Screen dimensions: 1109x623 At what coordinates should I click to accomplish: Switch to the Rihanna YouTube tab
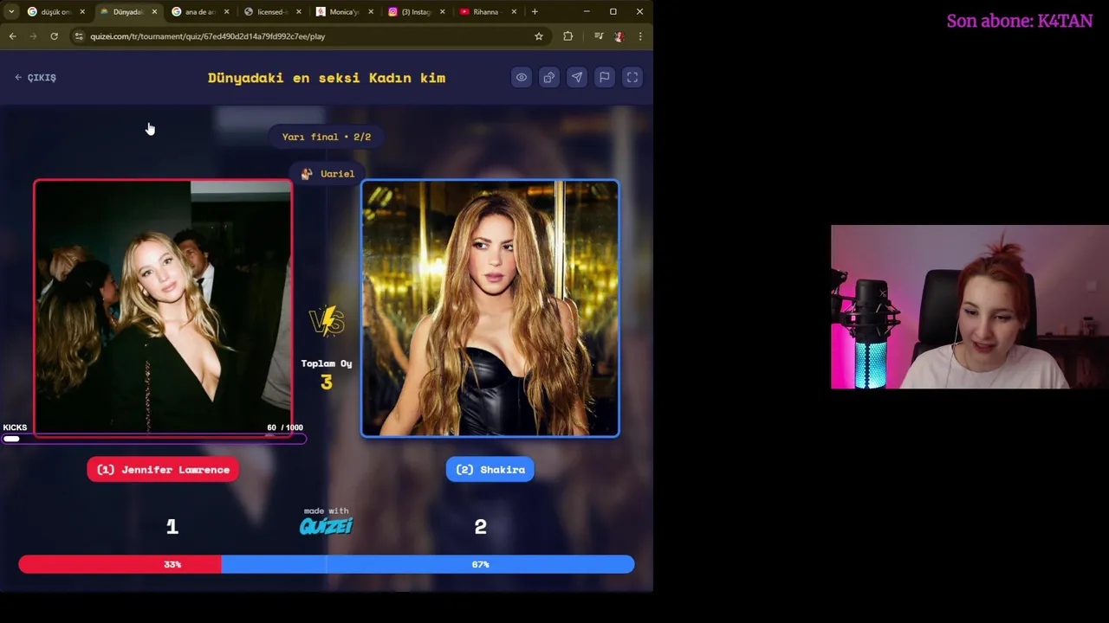pyautogui.click(x=487, y=12)
